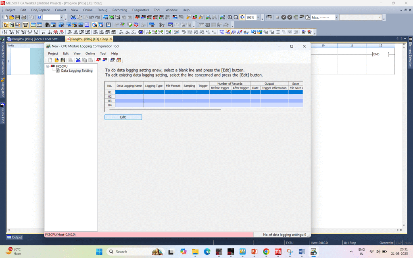The width and height of the screenshot is (413, 258).
Task: Open Microsoft Word from taskbar
Action: 302,252
